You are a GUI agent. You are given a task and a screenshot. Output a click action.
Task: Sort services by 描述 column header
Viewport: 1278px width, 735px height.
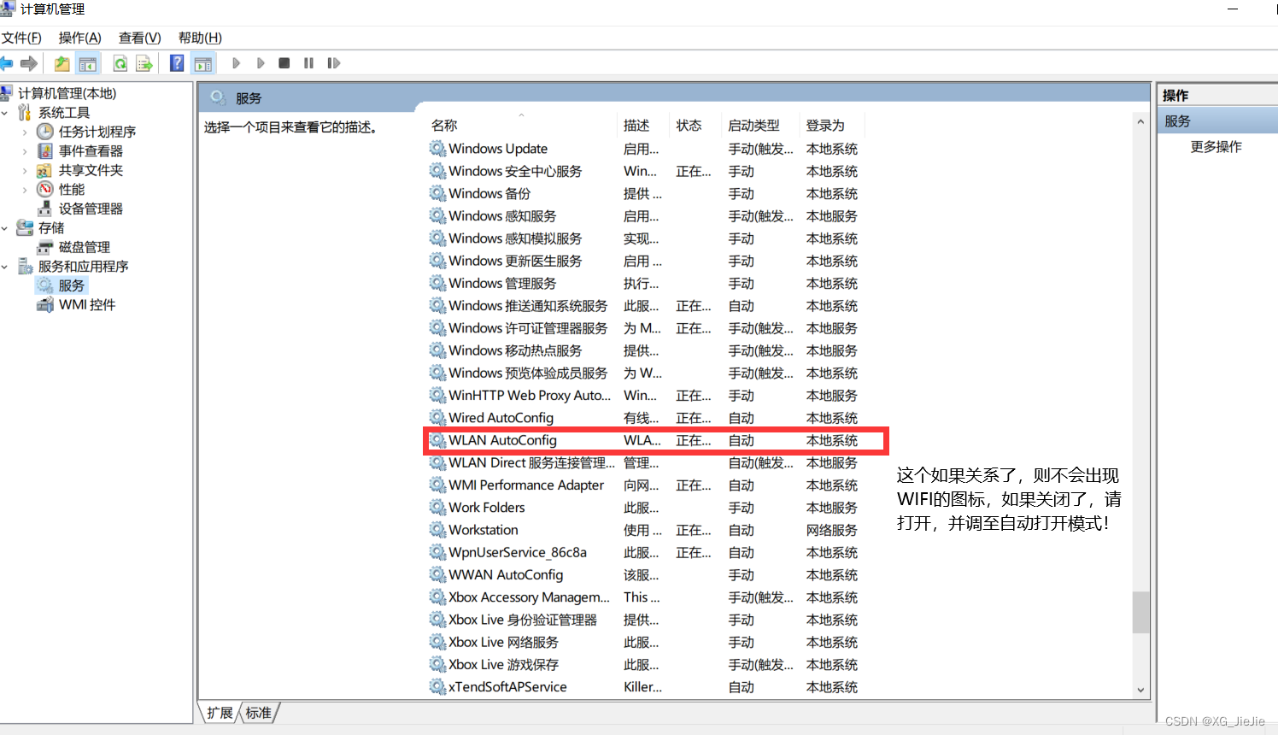(642, 125)
